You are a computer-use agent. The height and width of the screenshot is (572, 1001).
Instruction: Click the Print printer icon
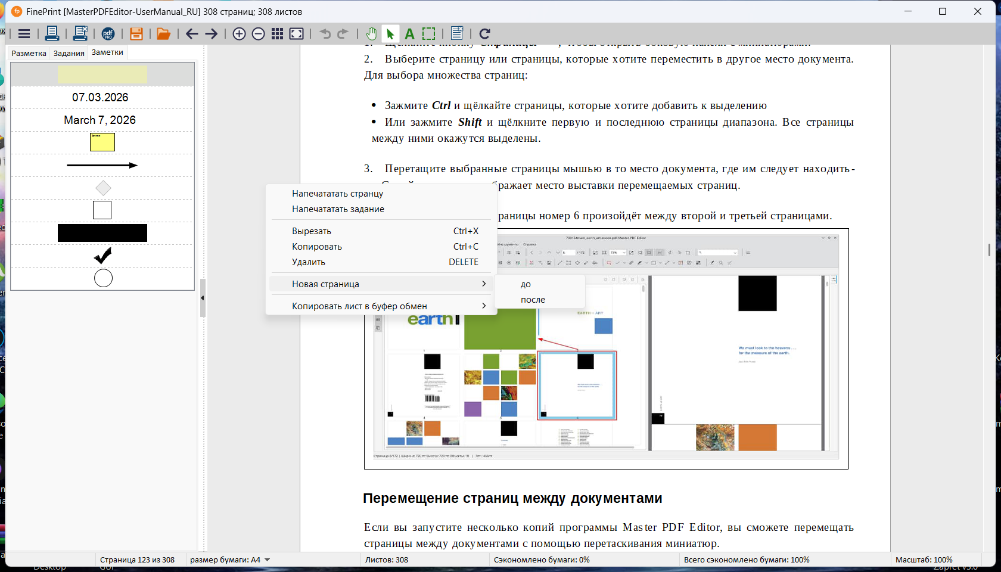[x=52, y=34]
